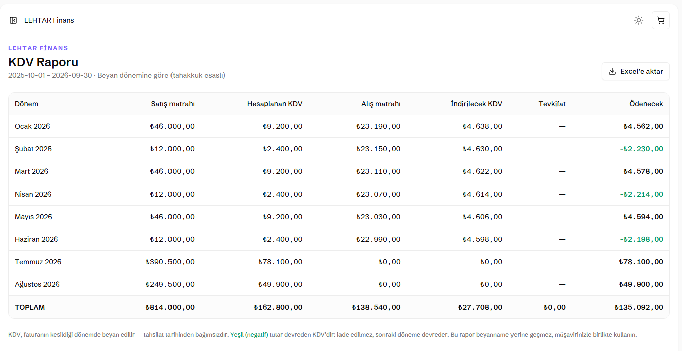Viewport: 682px width, 351px height.
Task: Click the Mayıs 2026 row label
Action: 34,217
